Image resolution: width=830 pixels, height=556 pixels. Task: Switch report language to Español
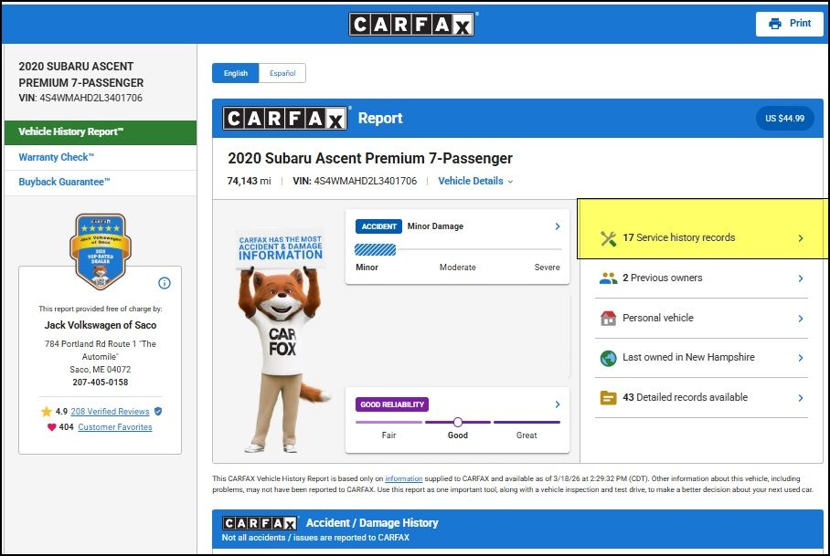282,73
